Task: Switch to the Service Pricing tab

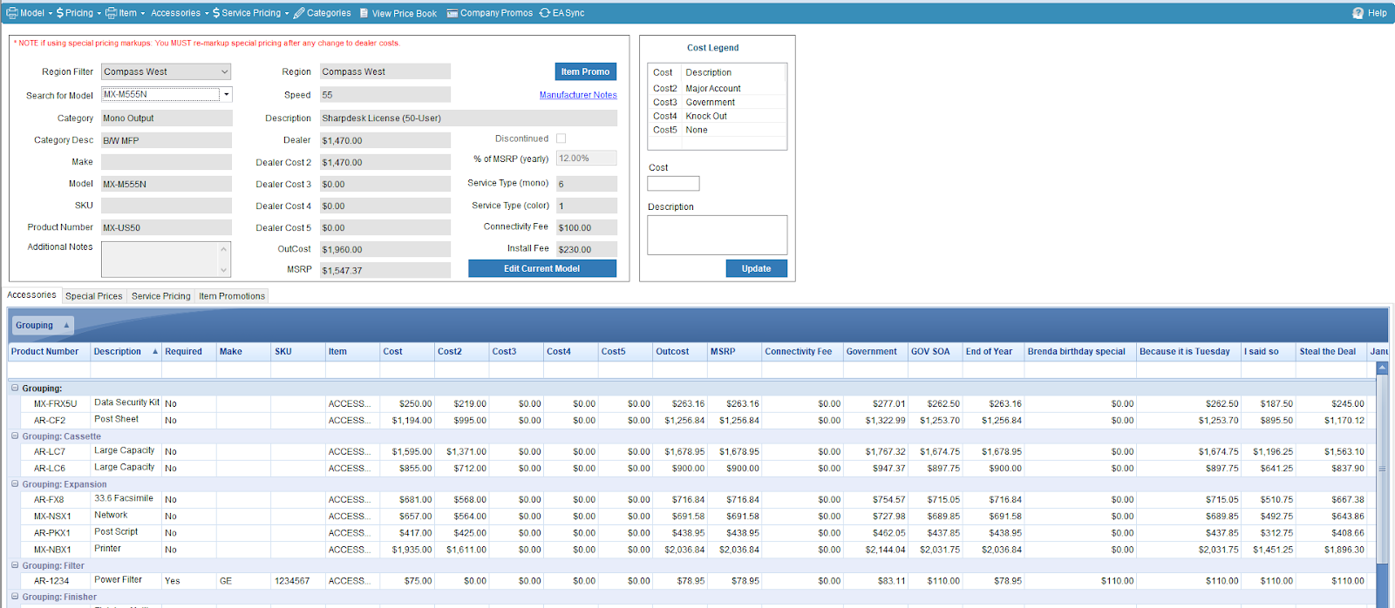Action: tap(160, 296)
